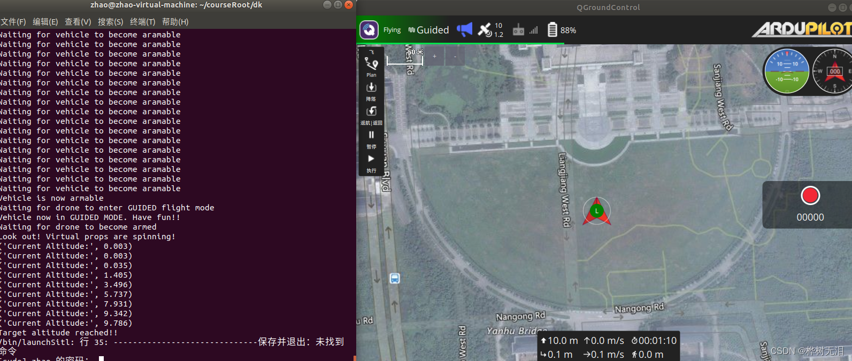Click the QGroundControl window title
The height and width of the screenshot is (361, 852).
click(608, 7)
